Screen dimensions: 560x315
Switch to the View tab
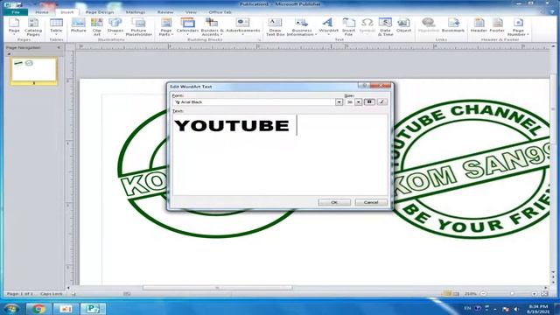pyautogui.click(x=191, y=12)
